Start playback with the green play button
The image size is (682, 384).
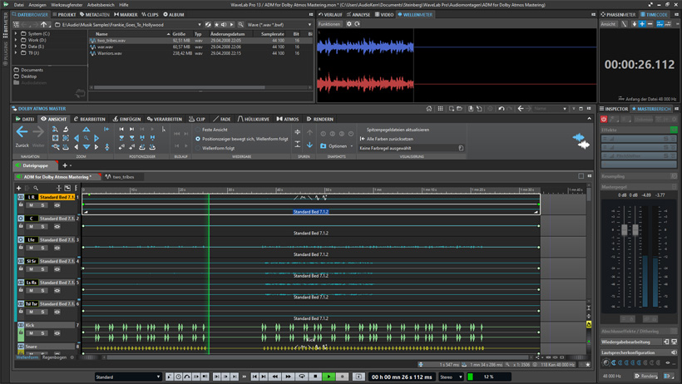329,377
